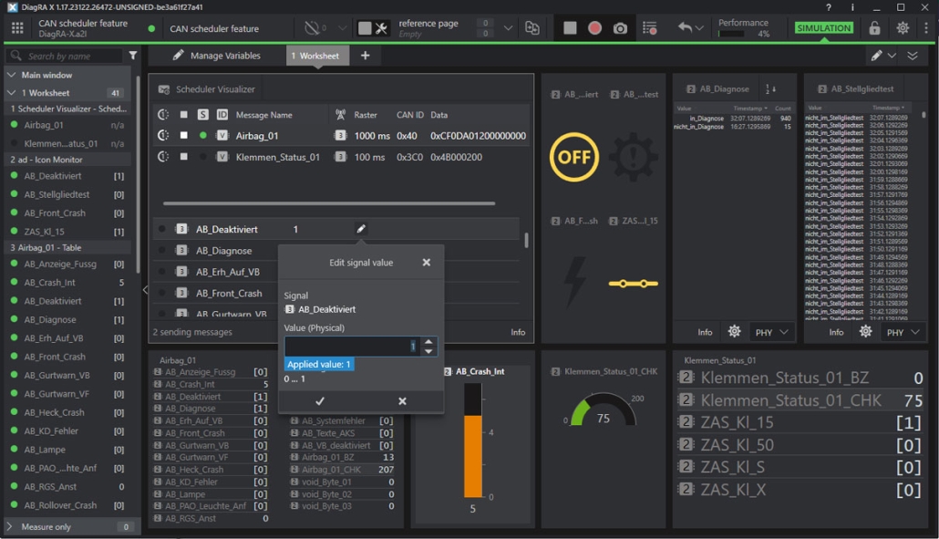Image resolution: width=939 pixels, height=539 pixels.
Task: Open settings via top-right gear icon
Action: coord(903,27)
